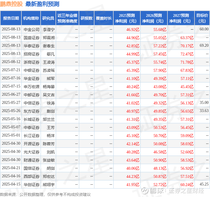
Task: Select the 华创证券 institution cell
Action: click(32, 185)
